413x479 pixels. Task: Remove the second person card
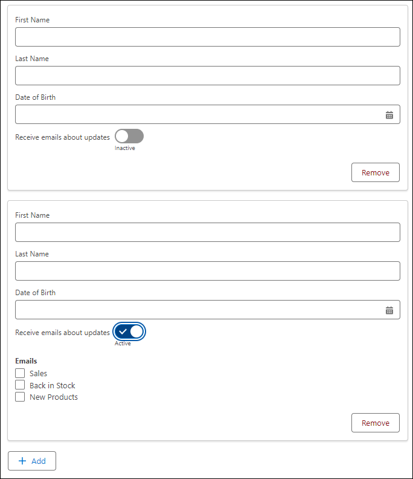pos(375,423)
